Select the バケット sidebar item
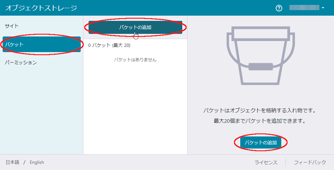The height and width of the screenshot is (170, 334). [x=41, y=44]
